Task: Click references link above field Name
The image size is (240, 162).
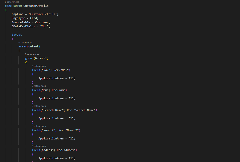Action: click(x=39, y=86)
